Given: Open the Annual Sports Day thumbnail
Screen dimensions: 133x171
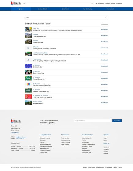Looking at the screenshot, I should (x=28, y=78).
